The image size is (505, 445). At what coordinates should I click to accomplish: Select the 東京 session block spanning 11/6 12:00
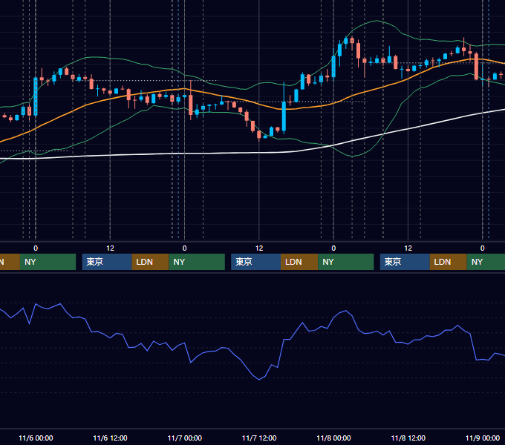[107, 262]
